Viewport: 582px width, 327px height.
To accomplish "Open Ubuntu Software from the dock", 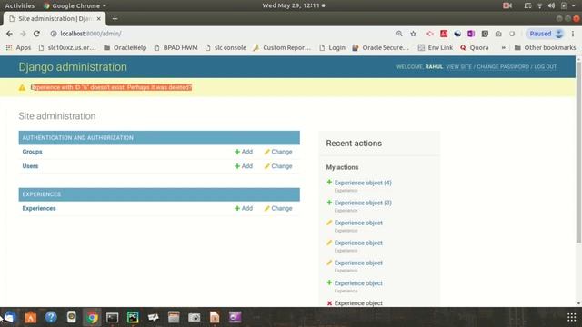I will pyautogui.click(x=30, y=317).
